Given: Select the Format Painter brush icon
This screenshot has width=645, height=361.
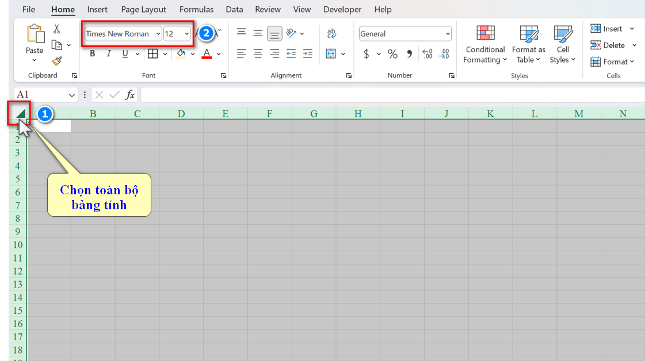Looking at the screenshot, I should [56, 61].
